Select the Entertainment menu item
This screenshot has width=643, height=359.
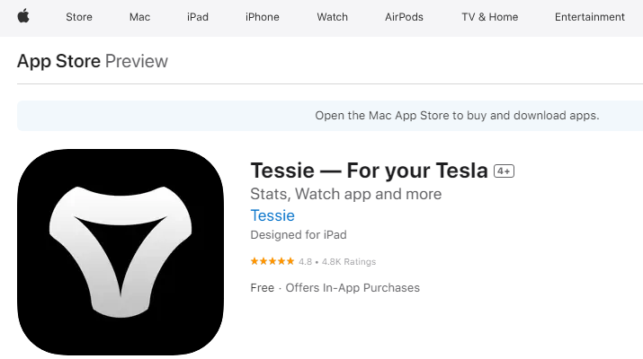[590, 17]
